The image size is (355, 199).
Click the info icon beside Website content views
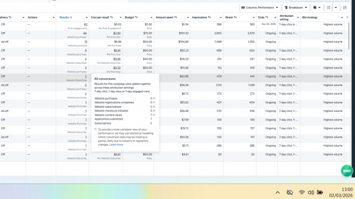pyautogui.click(x=154, y=115)
